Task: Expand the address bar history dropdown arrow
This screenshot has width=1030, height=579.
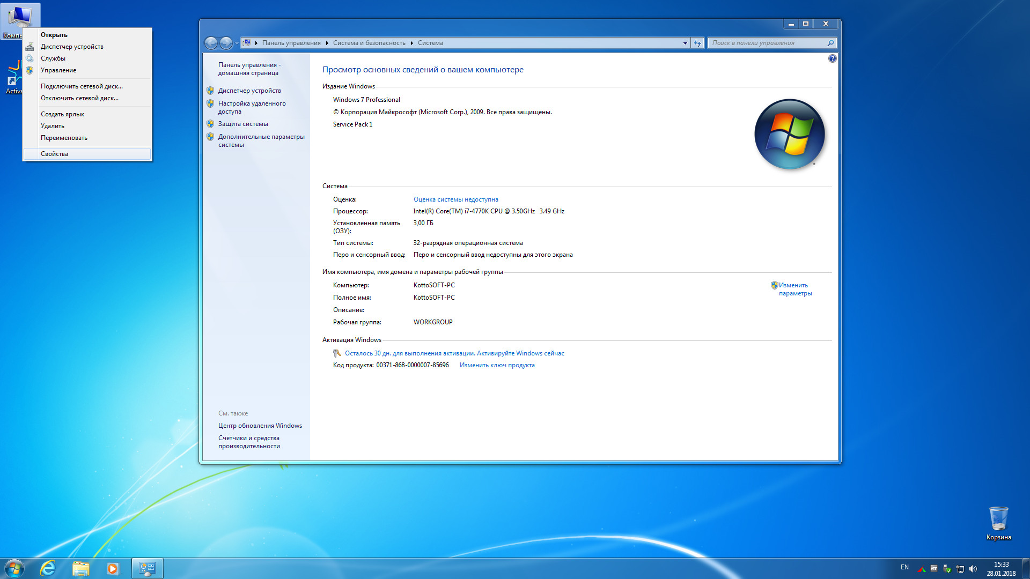Action: (x=685, y=43)
